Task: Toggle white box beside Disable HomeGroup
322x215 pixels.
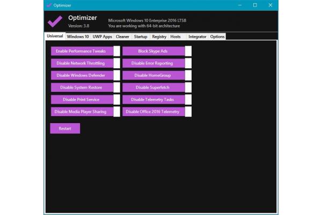Action: (x=188, y=75)
